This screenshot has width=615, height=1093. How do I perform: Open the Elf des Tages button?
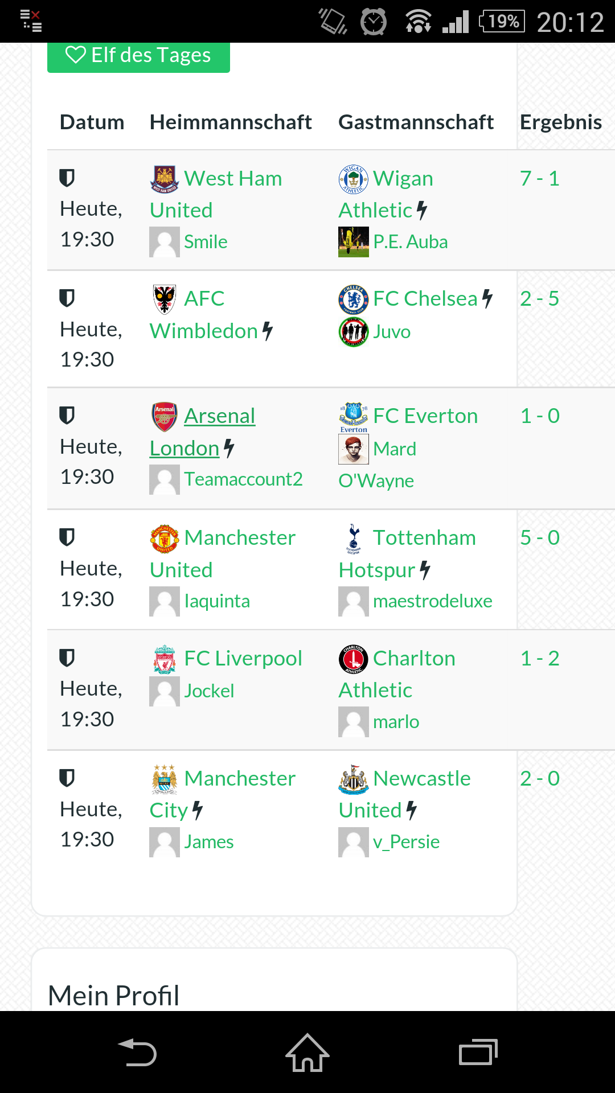point(138,56)
